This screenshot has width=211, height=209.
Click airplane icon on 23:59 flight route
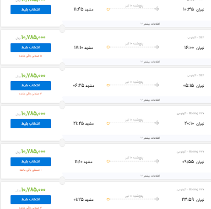[x=157, y=199]
